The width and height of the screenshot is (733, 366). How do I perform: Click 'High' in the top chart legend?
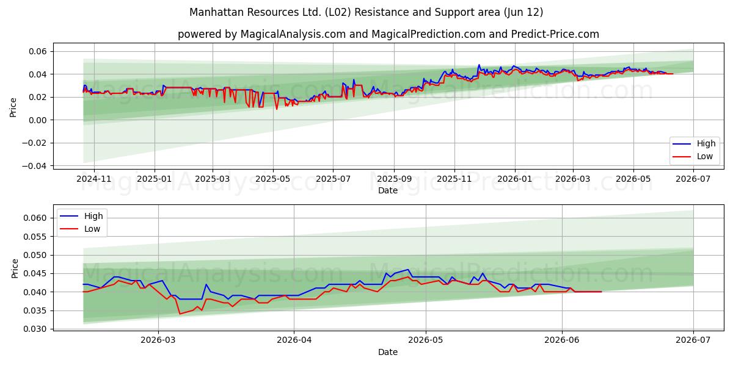[706, 144]
